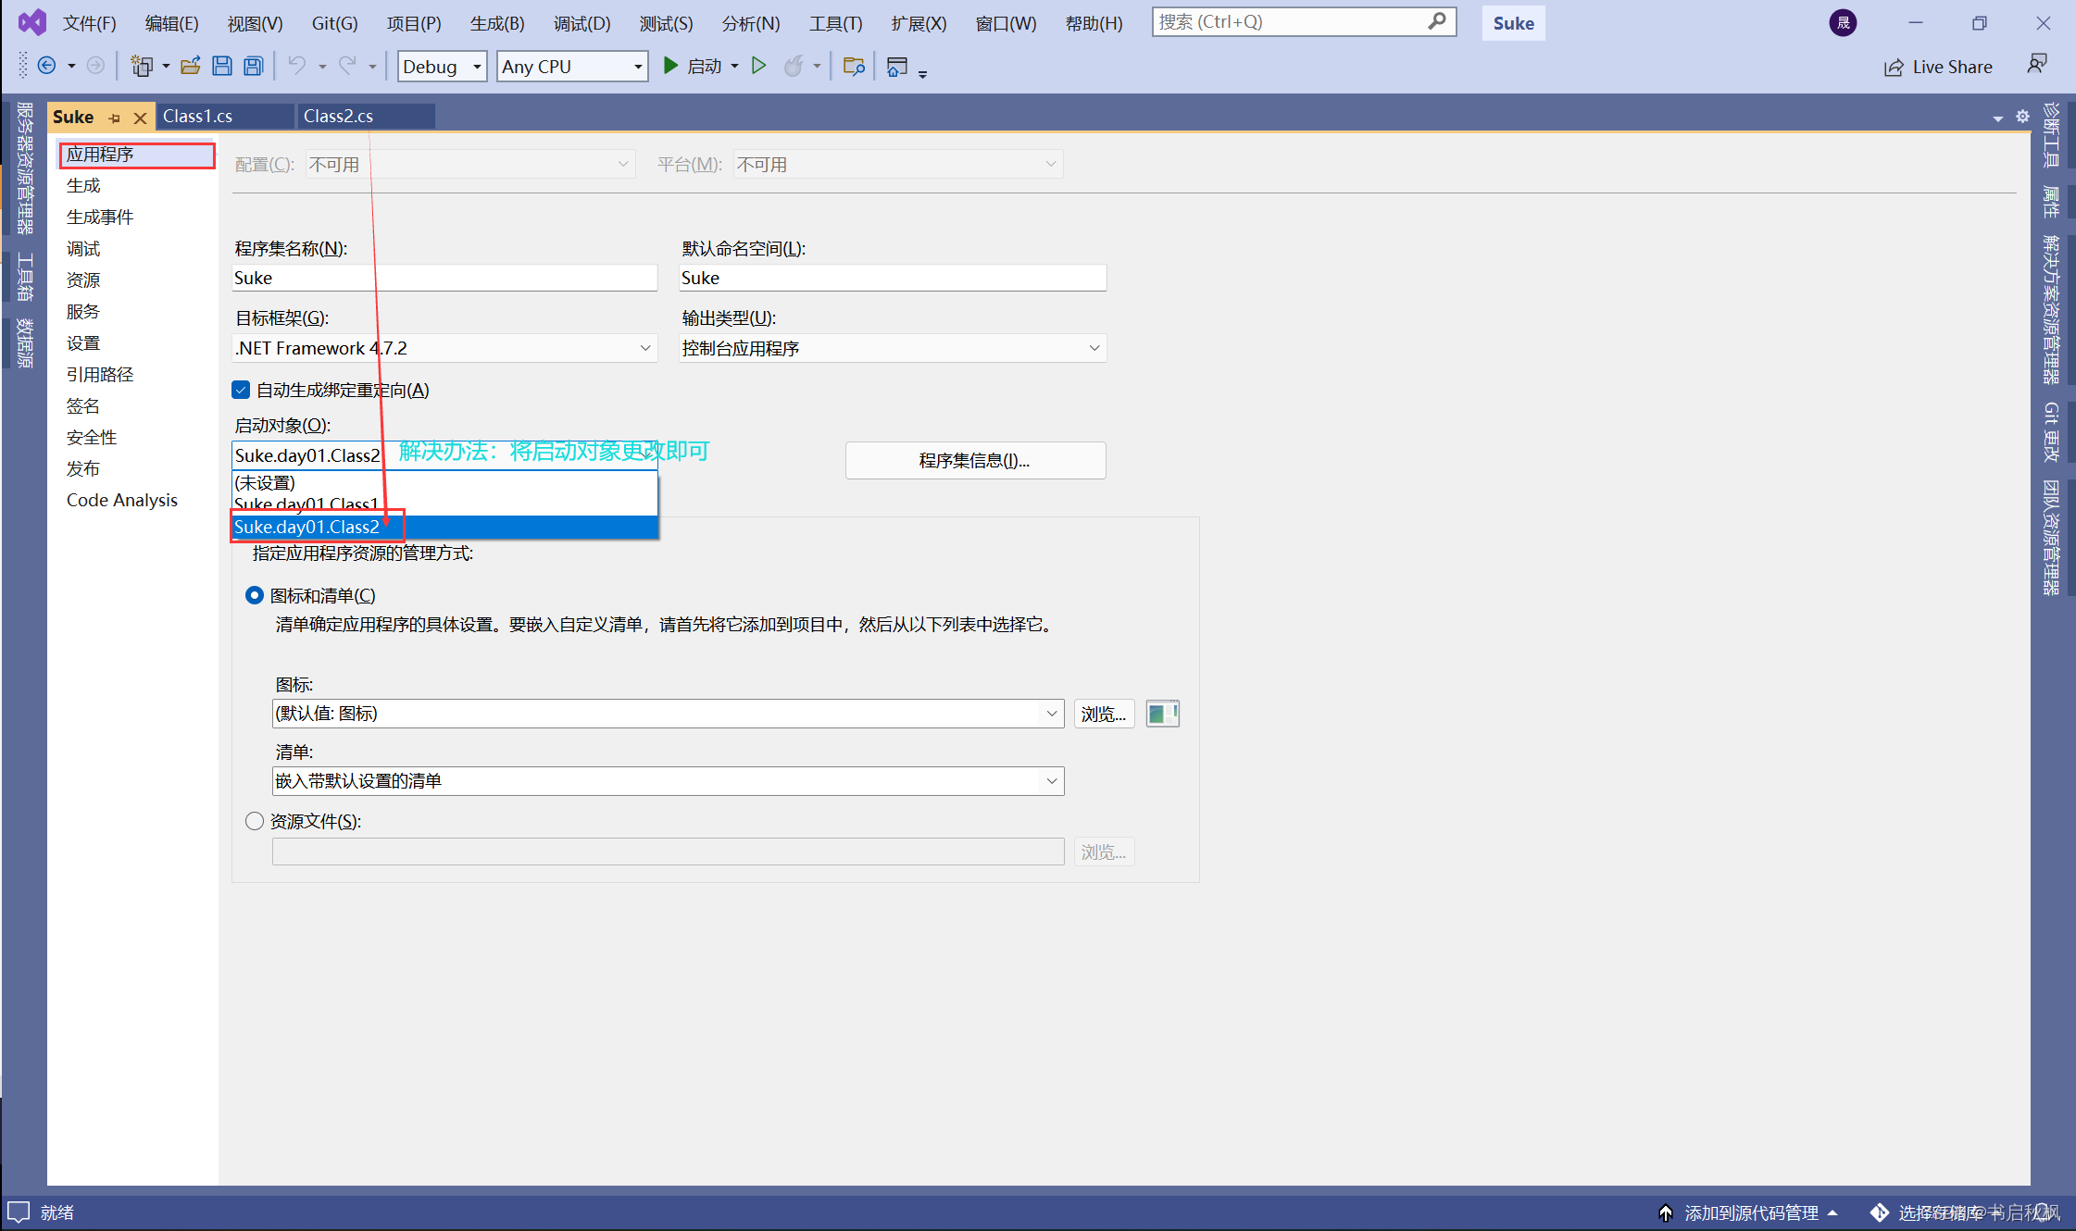
Task: Open the Data Sources side panel
Action: [x=24, y=342]
